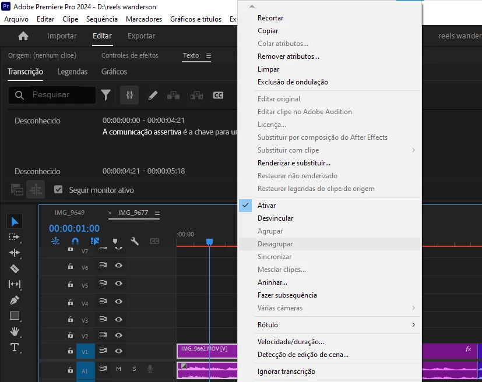Click the blue playhead on timeline ruler
482x382 pixels.
(x=209, y=242)
